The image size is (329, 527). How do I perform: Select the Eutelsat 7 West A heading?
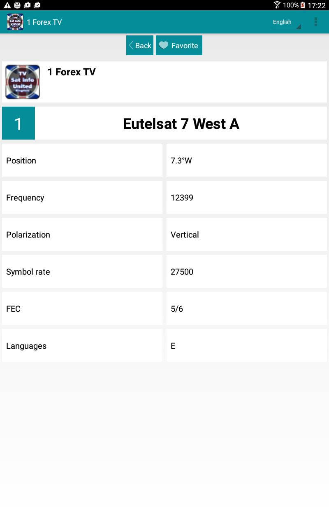(181, 124)
